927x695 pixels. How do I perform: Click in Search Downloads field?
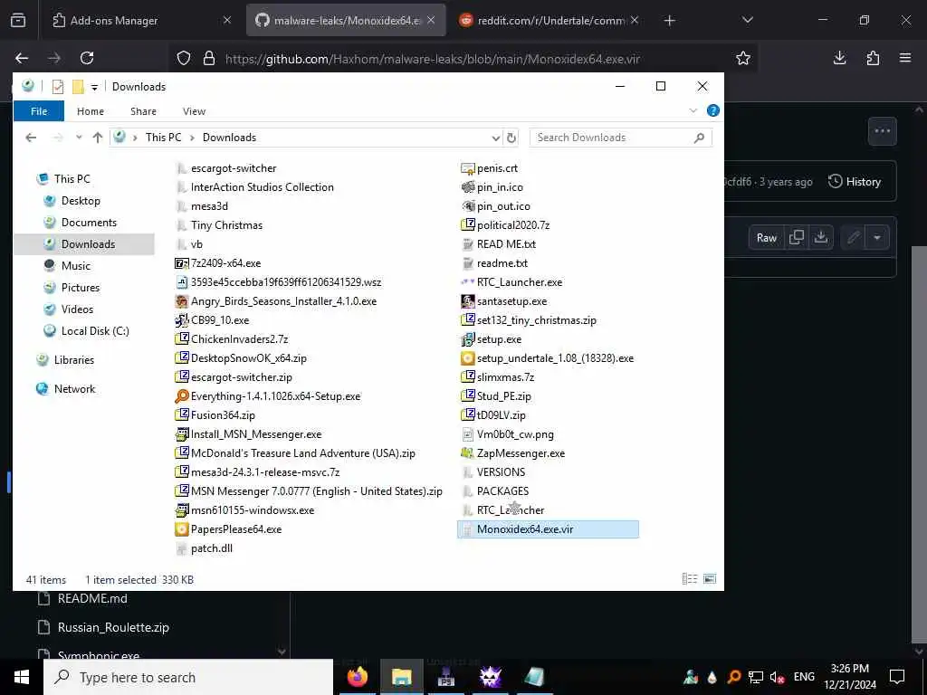coord(621,138)
